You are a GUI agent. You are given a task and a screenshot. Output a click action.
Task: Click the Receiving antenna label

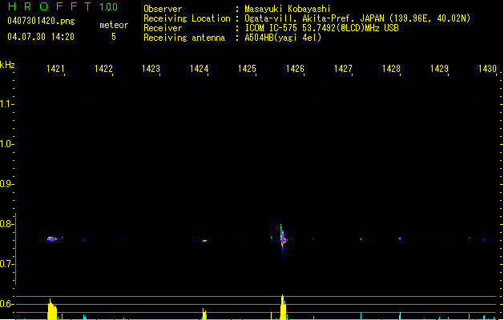coord(184,38)
